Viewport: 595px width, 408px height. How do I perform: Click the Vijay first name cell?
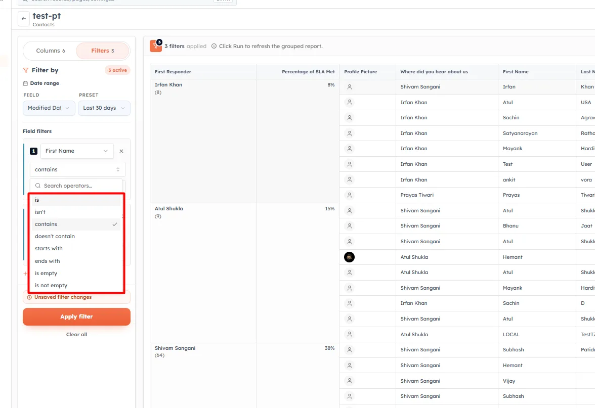537,381
